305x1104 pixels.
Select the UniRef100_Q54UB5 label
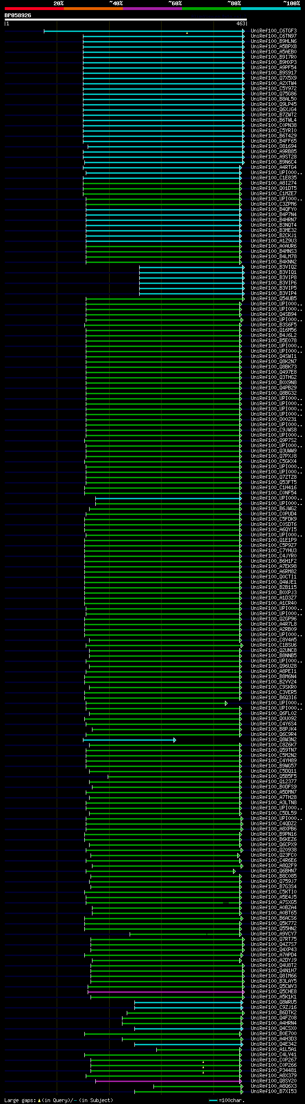[x=274, y=299]
